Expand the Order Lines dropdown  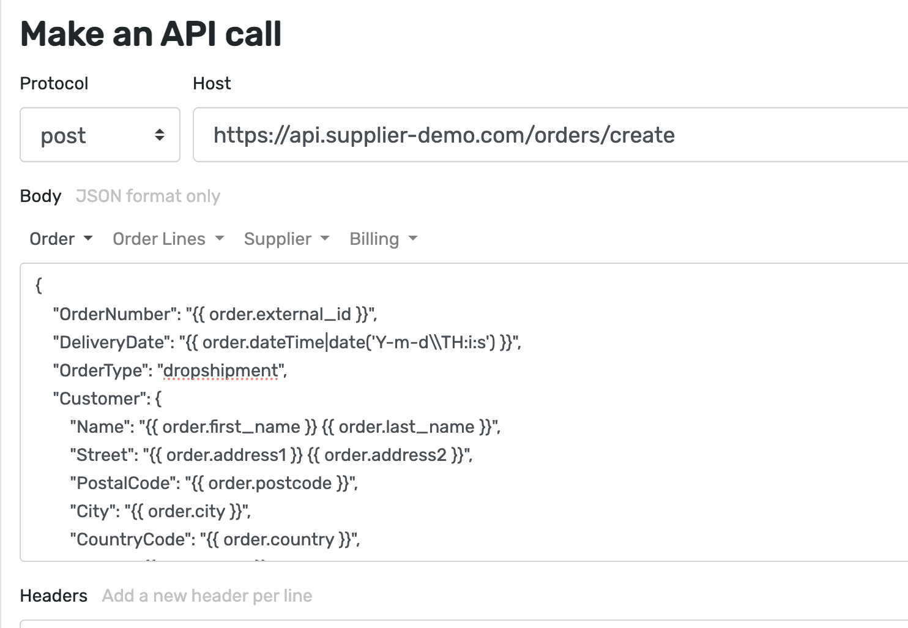tap(159, 239)
